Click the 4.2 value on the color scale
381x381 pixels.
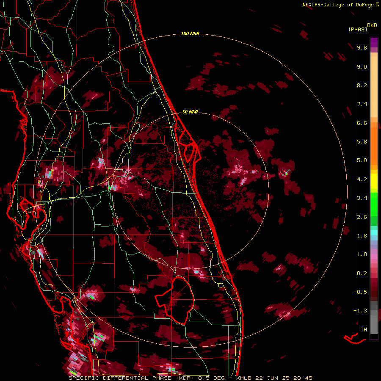pos(362,179)
